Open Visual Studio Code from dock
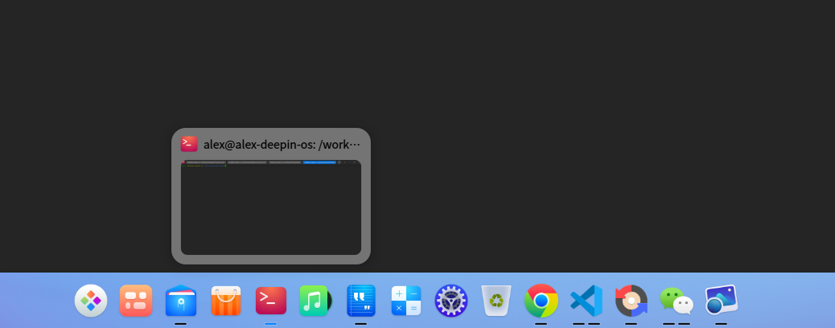The width and height of the screenshot is (835, 328). pyautogui.click(x=586, y=301)
